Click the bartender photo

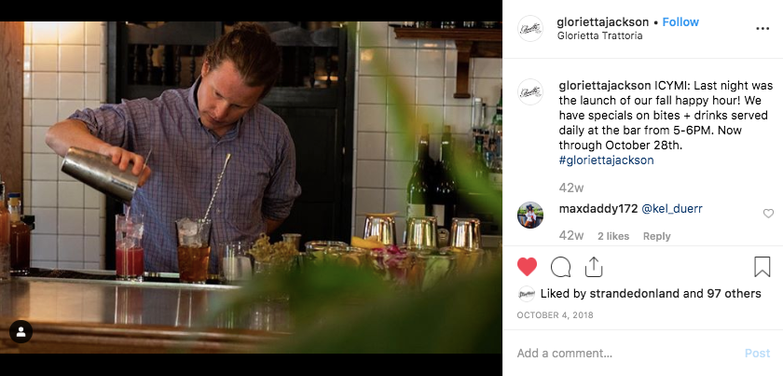click(x=251, y=188)
